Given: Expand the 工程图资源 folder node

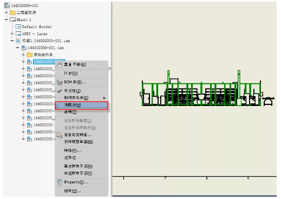Looking at the screenshot, I should [6, 12].
